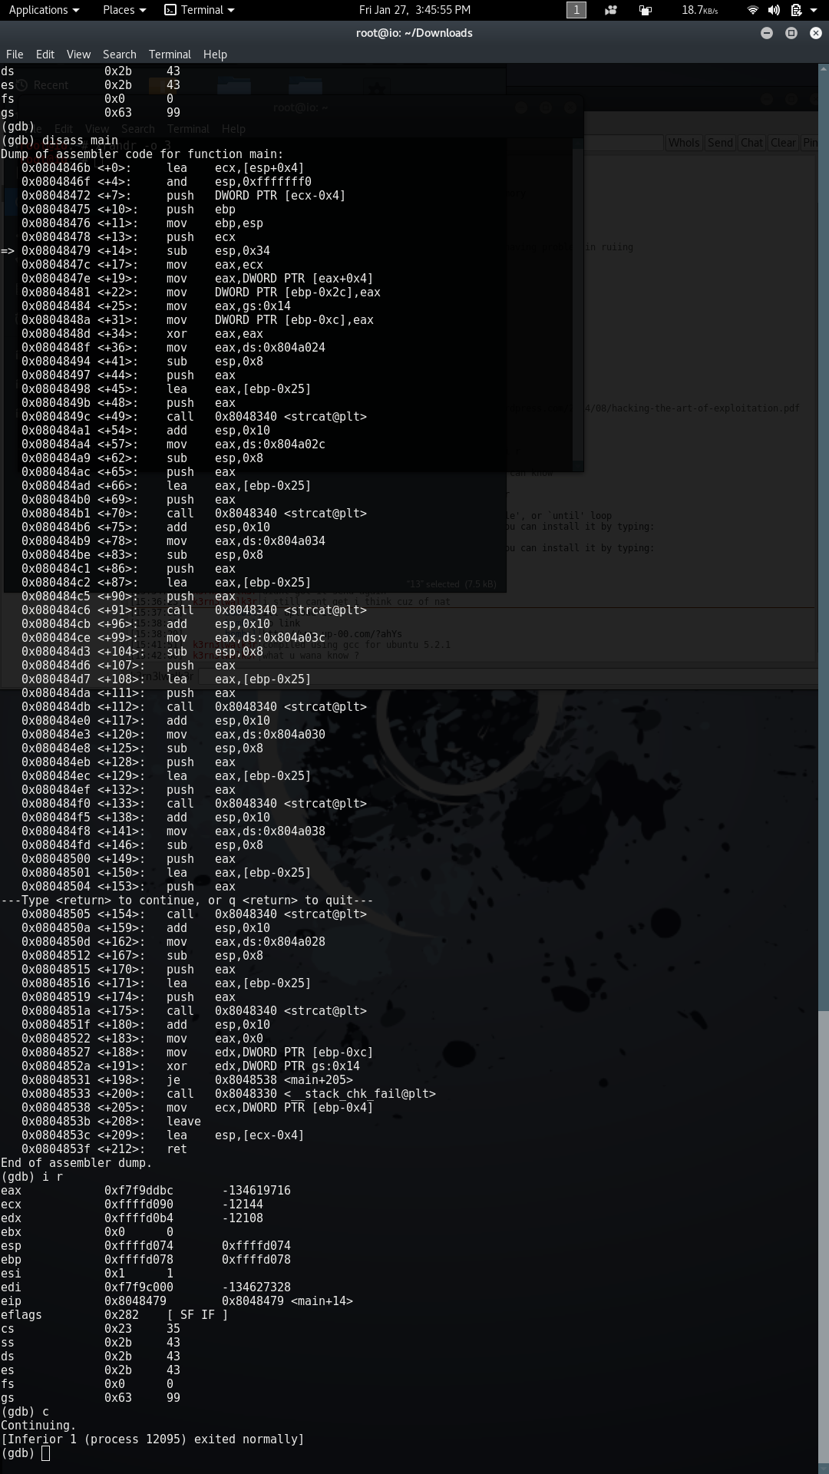This screenshot has height=1474, width=829.
Task: Click Clear button in background chat window
Action: point(783,143)
